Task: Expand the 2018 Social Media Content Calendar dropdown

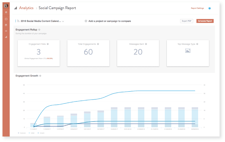Action: coord(63,21)
